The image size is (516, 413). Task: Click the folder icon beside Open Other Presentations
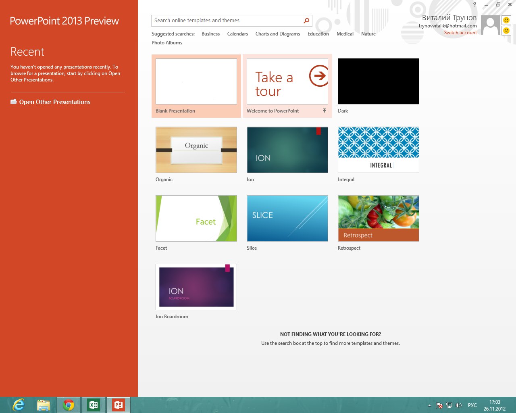14,102
